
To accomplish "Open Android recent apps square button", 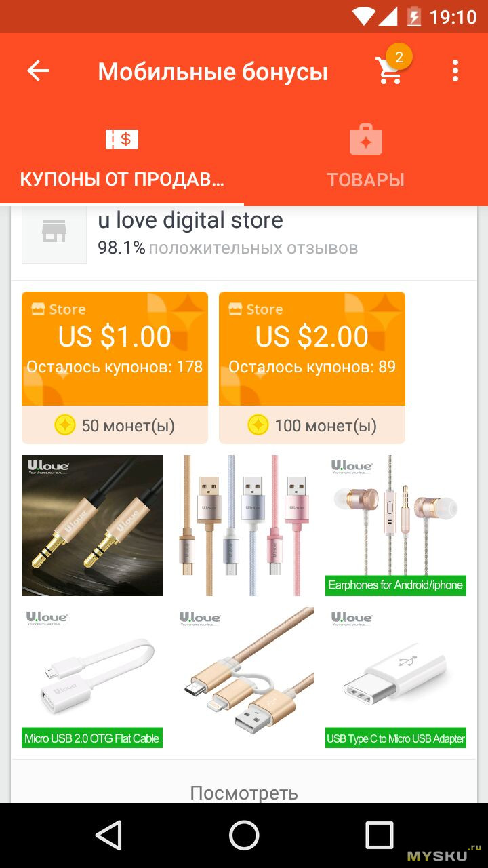I will pyautogui.click(x=380, y=835).
